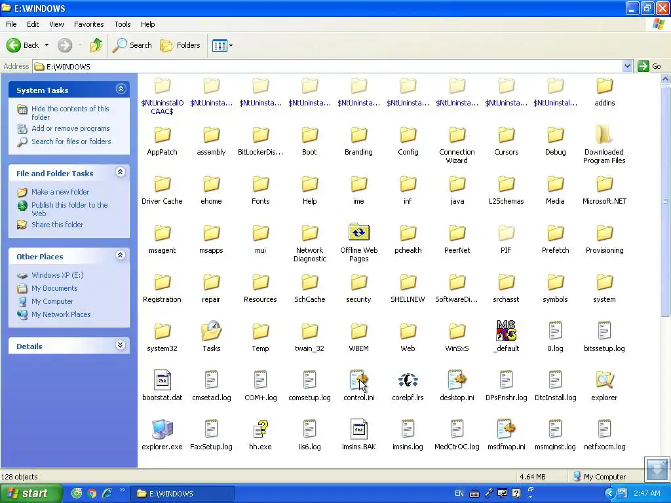Open the Back history dropdown arrow
This screenshot has width=671, height=503.
click(47, 45)
